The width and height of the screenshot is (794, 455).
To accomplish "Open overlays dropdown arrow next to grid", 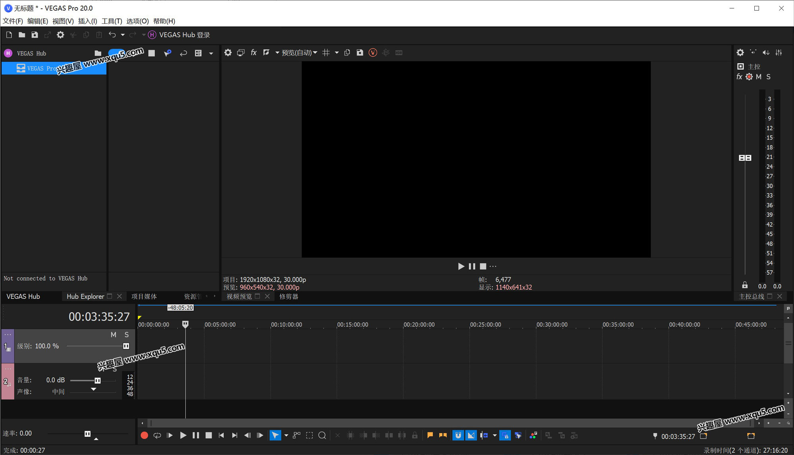I will (337, 53).
